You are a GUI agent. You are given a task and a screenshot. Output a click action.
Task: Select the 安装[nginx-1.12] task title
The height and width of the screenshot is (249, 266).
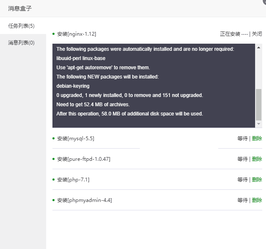point(79,34)
